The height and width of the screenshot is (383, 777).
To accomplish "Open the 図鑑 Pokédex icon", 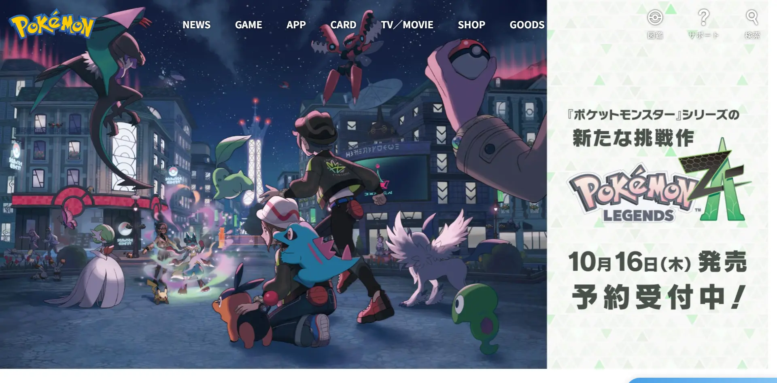I will click(x=655, y=24).
